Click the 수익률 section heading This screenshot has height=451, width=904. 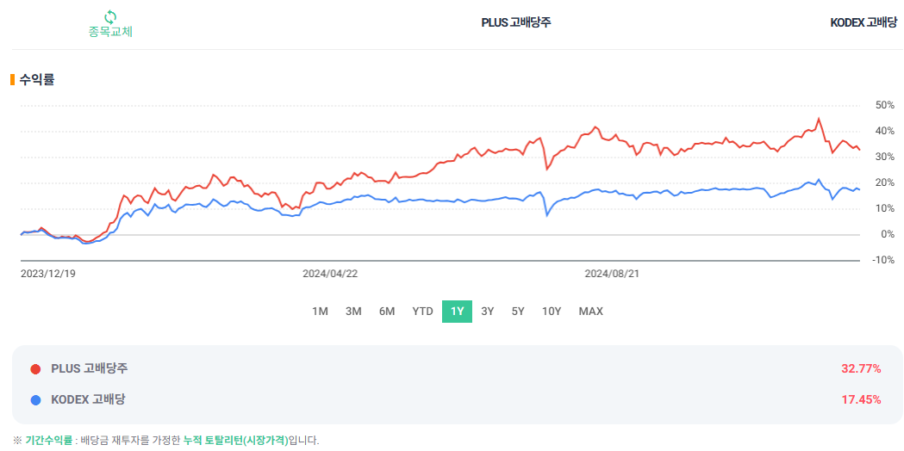tap(37, 80)
